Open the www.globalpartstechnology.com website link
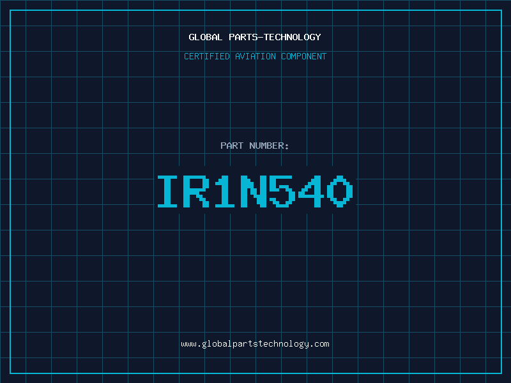Viewport: 511px width, 383px height. pyautogui.click(x=255, y=343)
